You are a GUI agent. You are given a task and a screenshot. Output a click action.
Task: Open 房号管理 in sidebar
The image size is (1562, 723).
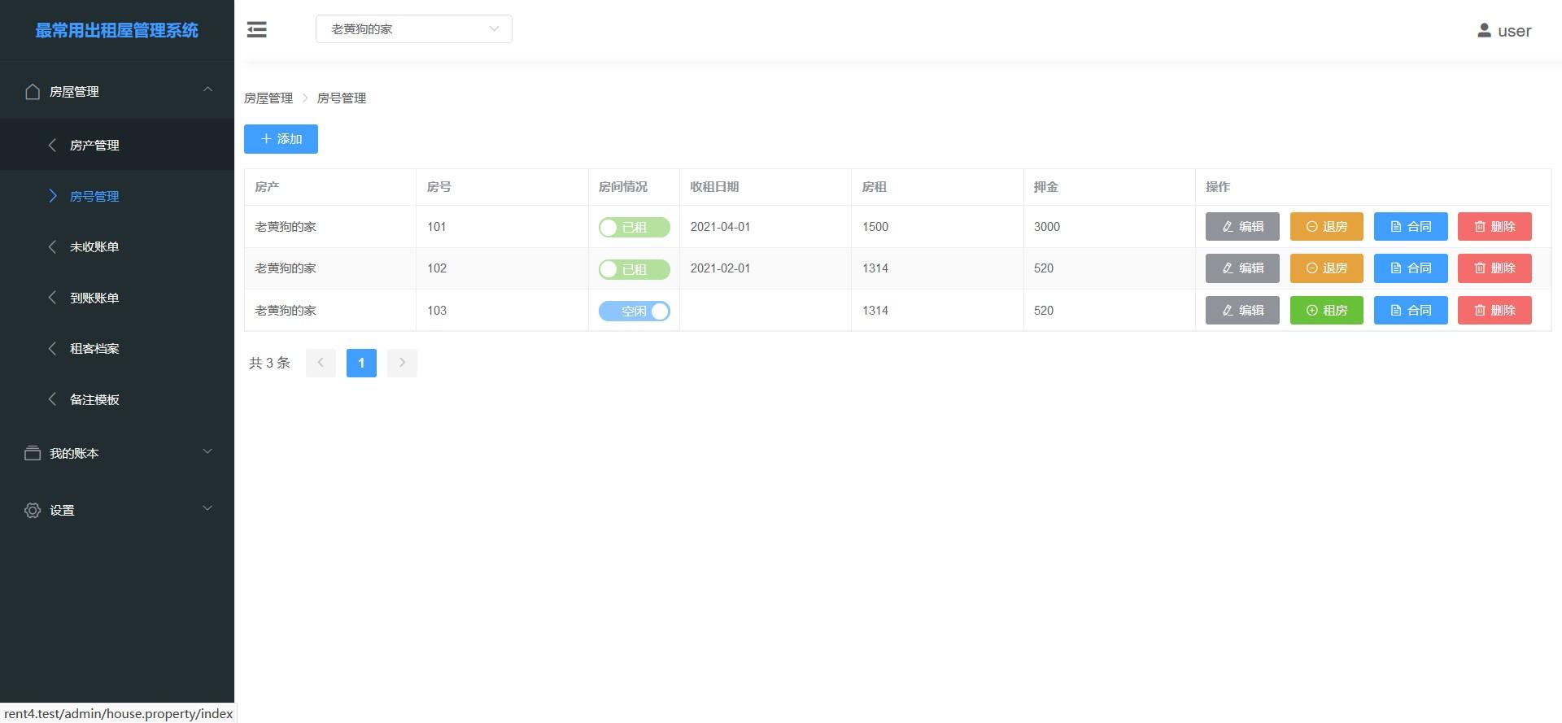(x=117, y=196)
